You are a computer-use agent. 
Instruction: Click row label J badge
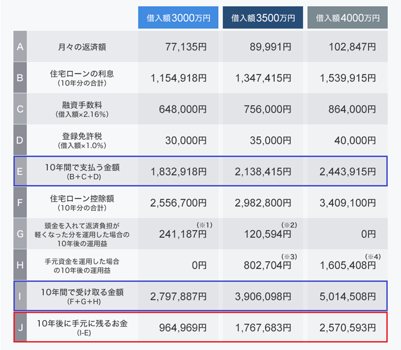[20, 327]
